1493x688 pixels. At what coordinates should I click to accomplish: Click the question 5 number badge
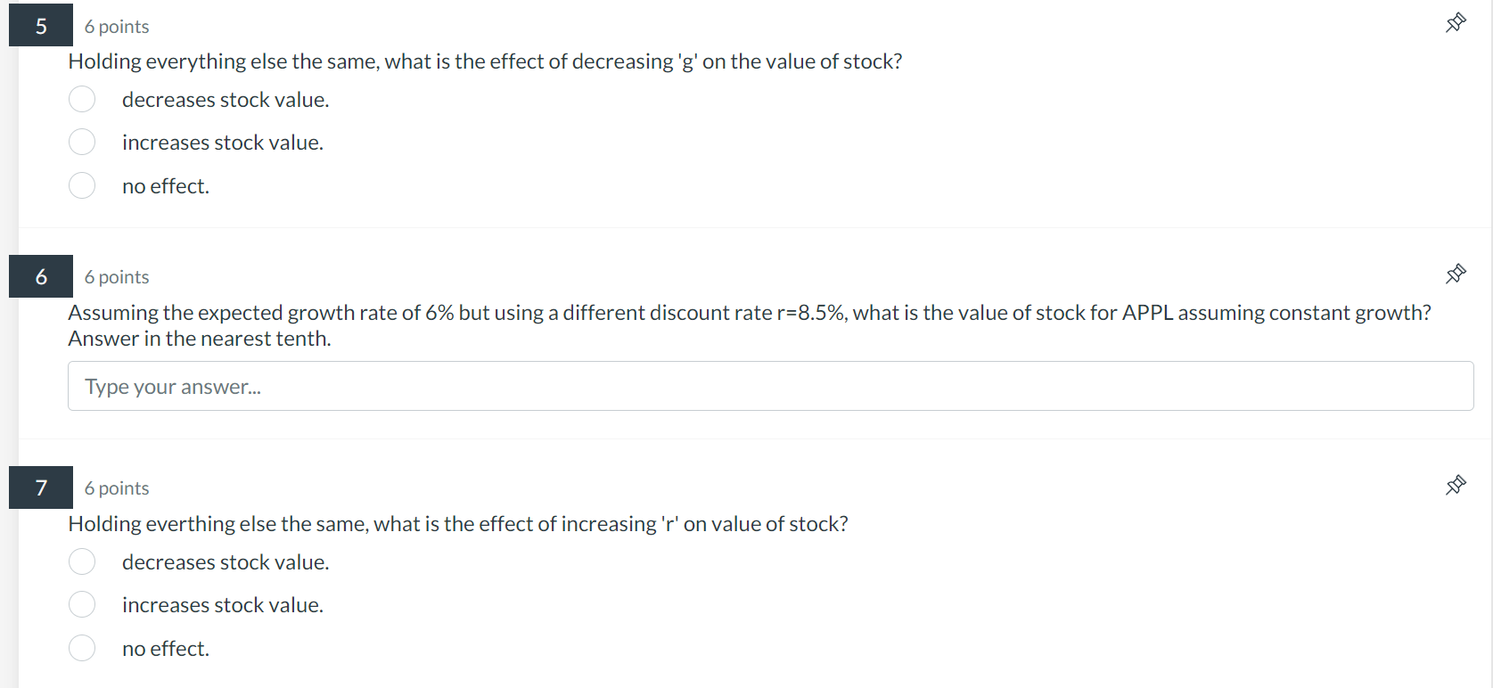click(x=41, y=26)
